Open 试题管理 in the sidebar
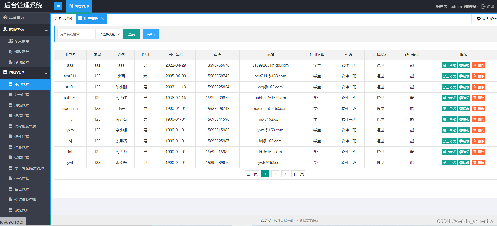The width and height of the screenshot is (497, 226). tap(25, 158)
